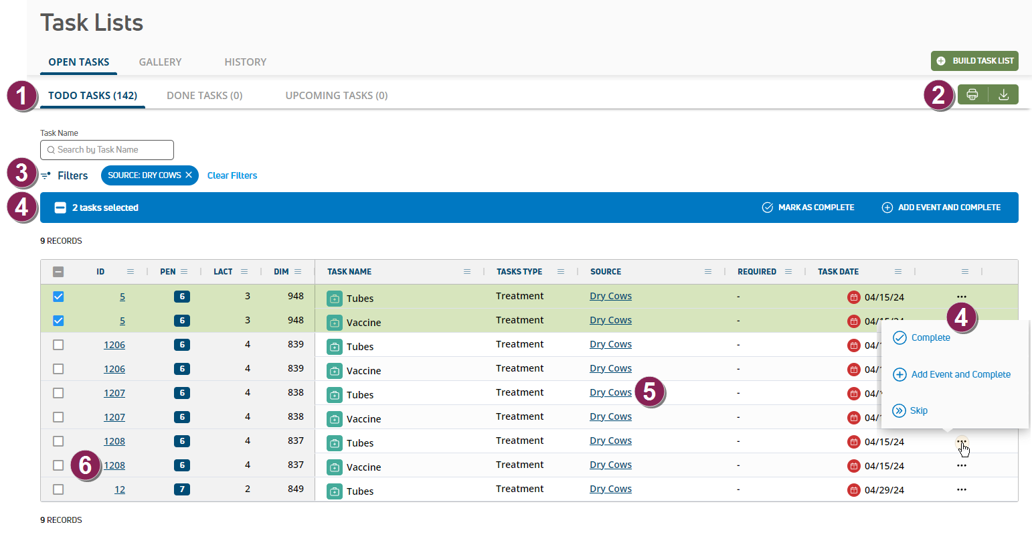1032x549 pixels.
Task: Open row actions for cow 12 task
Action: (961, 489)
